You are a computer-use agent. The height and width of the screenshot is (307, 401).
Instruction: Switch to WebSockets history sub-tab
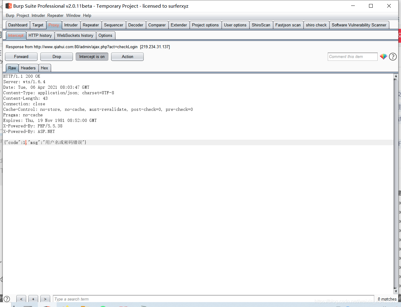tap(75, 35)
